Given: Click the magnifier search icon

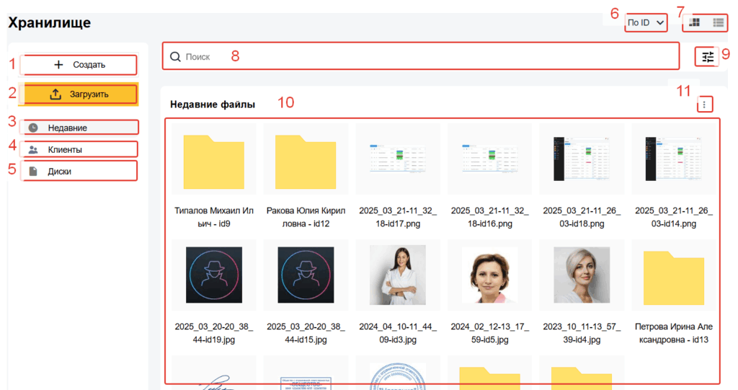Looking at the screenshot, I should 175,56.
